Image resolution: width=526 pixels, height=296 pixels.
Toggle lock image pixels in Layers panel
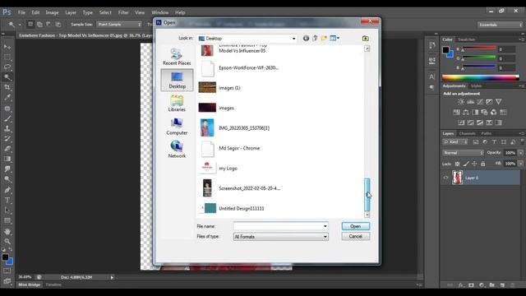coord(466,164)
